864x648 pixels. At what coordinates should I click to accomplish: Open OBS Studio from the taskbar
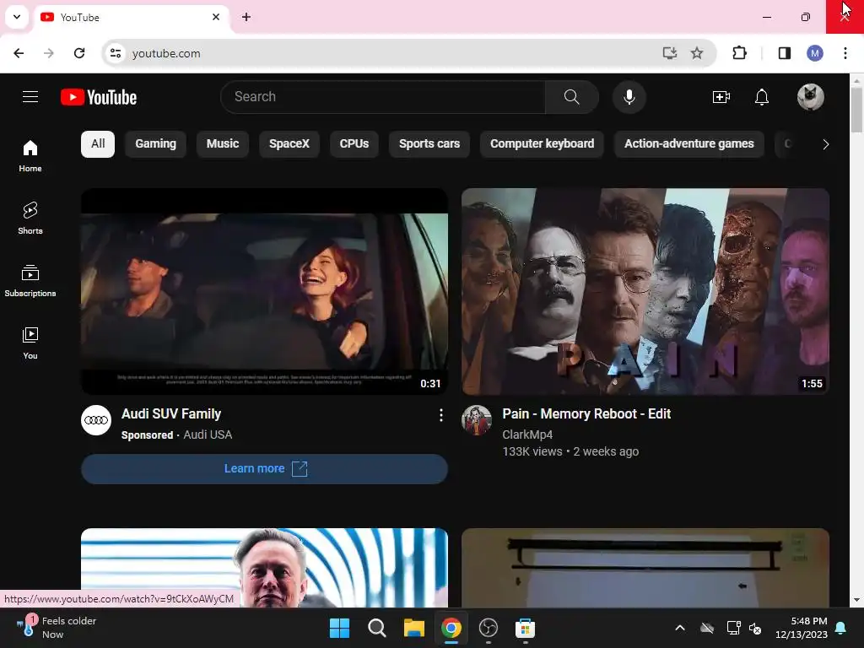[489, 628]
